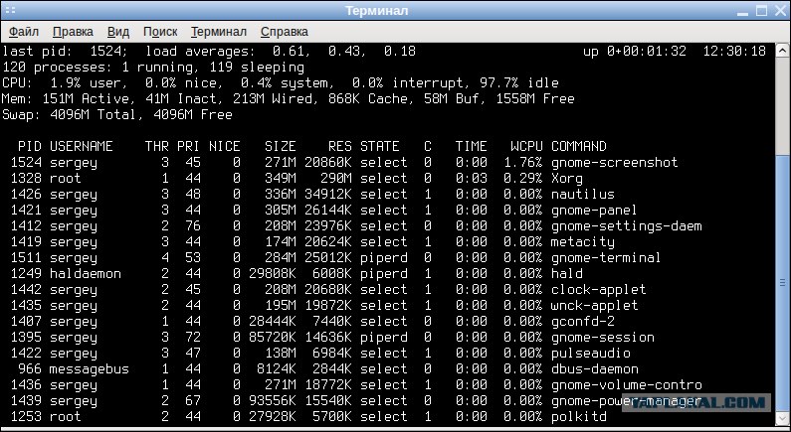Click the RES column header
This screenshot has width=791, height=432.
coord(340,147)
